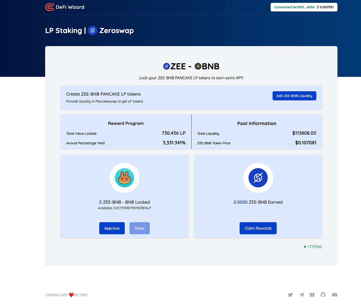Click the Stake button
This screenshot has width=361, height=306.
pyautogui.click(x=140, y=228)
